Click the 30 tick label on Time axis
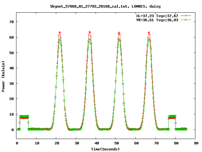Screen dimensions: 202x152 point(77,143)
